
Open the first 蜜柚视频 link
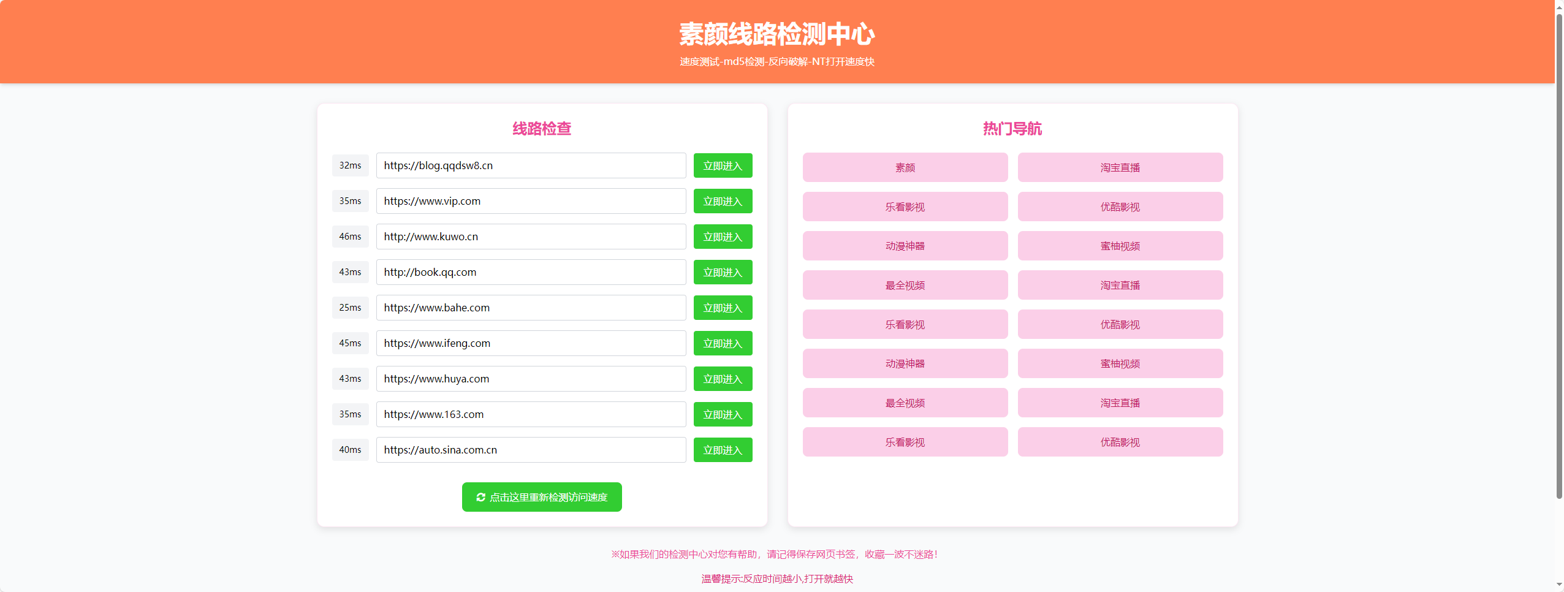click(x=1120, y=246)
